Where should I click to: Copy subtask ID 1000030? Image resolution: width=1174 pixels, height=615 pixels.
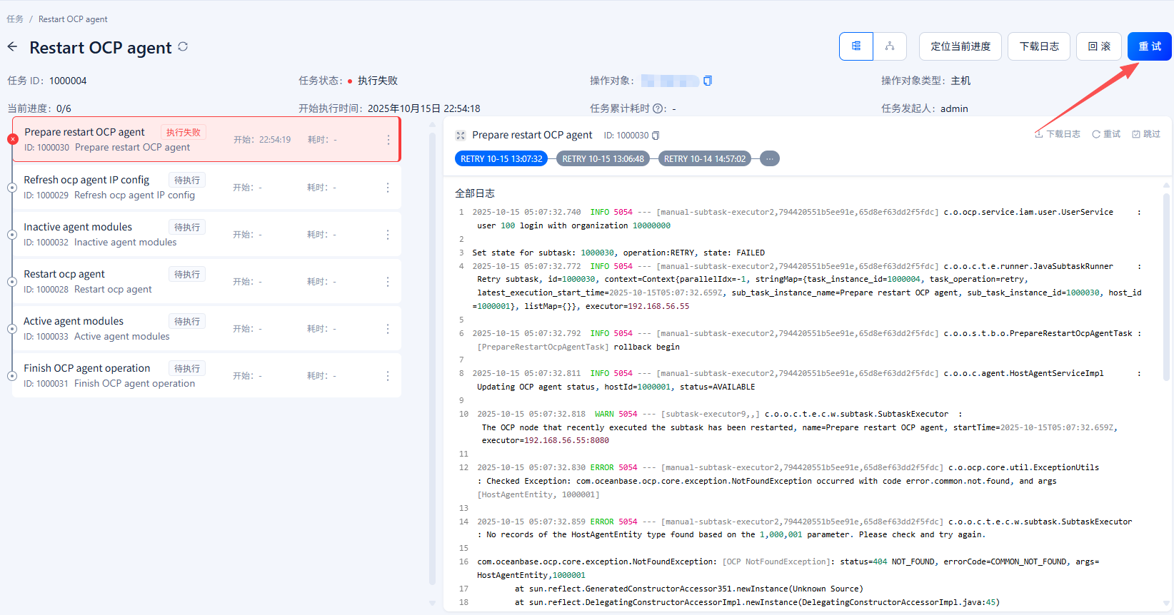pyautogui.click(x=656, y=136)
